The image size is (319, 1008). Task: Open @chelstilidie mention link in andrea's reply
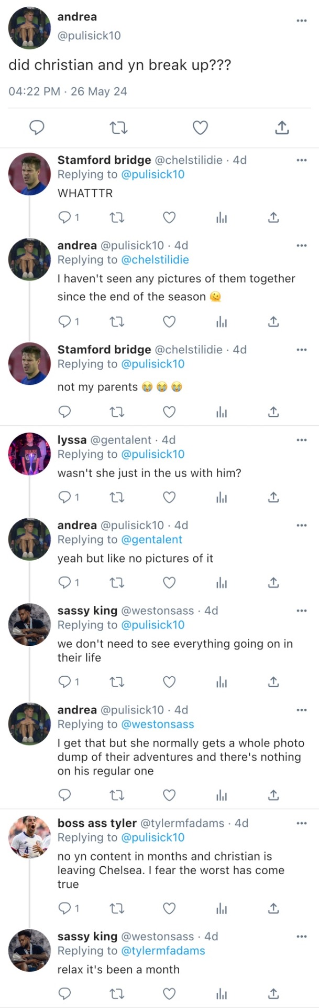coord(155,260)
